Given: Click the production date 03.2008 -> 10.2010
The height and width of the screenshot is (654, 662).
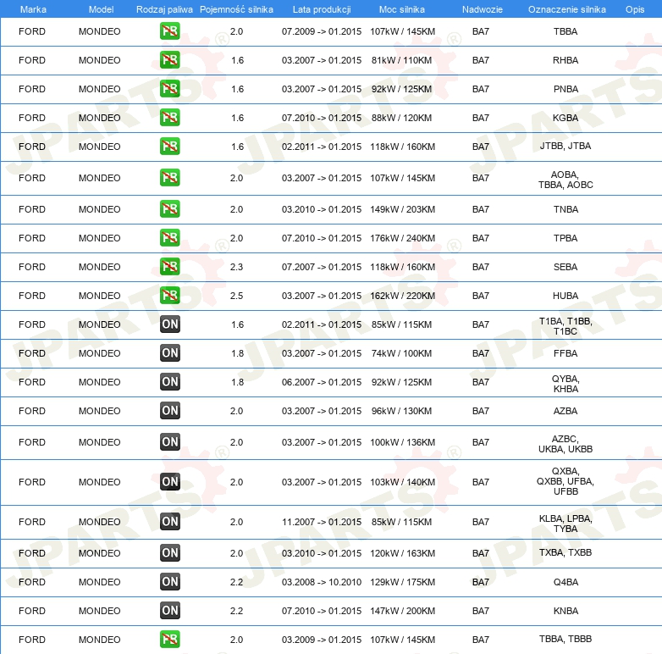Looking at the screenshot, I should click(321, 582).
